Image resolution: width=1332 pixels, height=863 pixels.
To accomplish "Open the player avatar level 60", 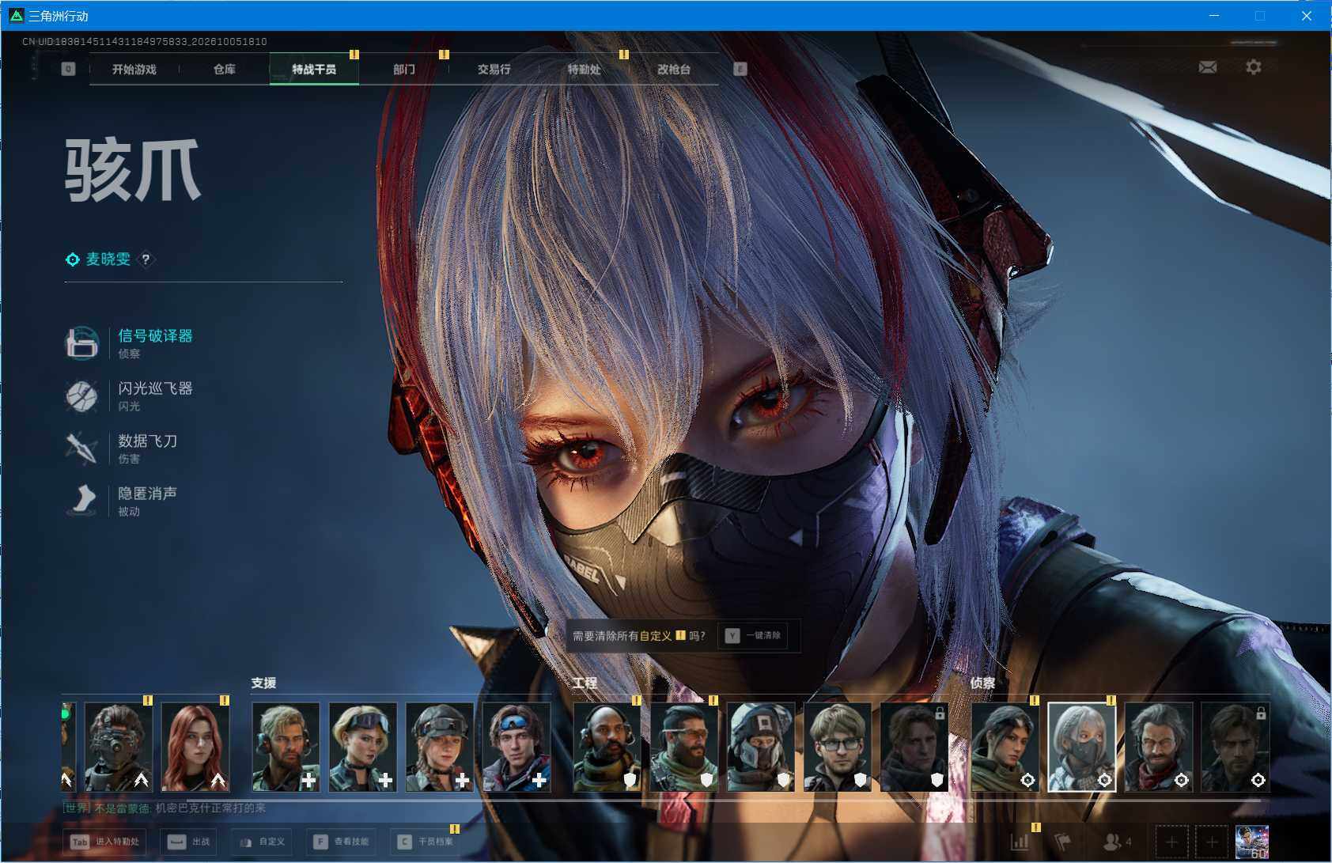I will coord(1252,842).
